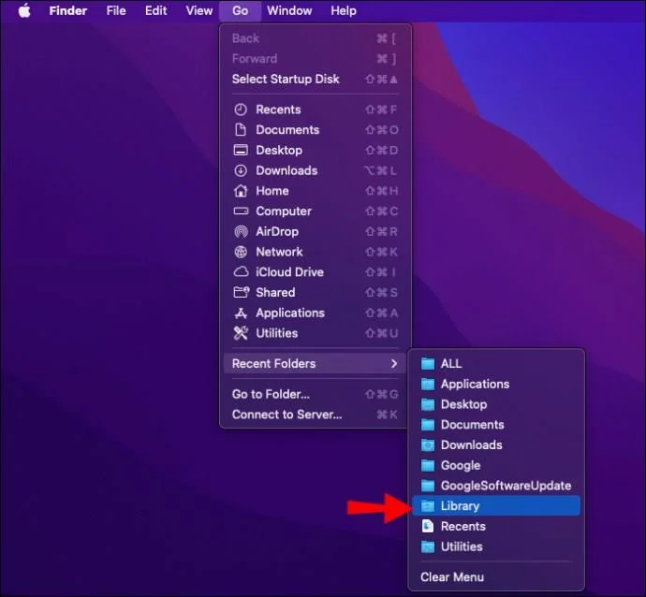Click the Desktop icon in Go menu
The image size is (646, 597).
[241, 151]
